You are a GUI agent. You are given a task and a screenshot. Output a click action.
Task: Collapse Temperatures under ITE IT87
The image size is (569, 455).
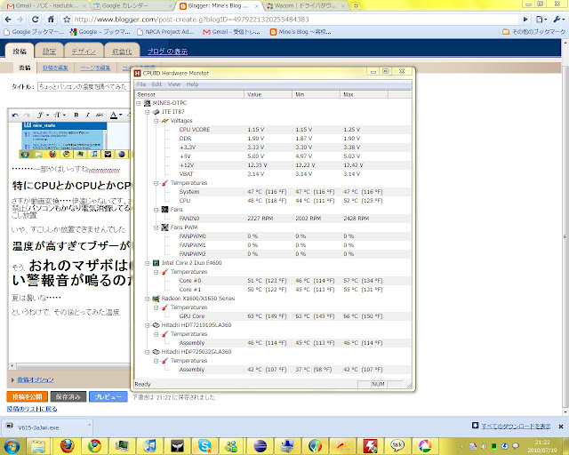tap(156, 183)
